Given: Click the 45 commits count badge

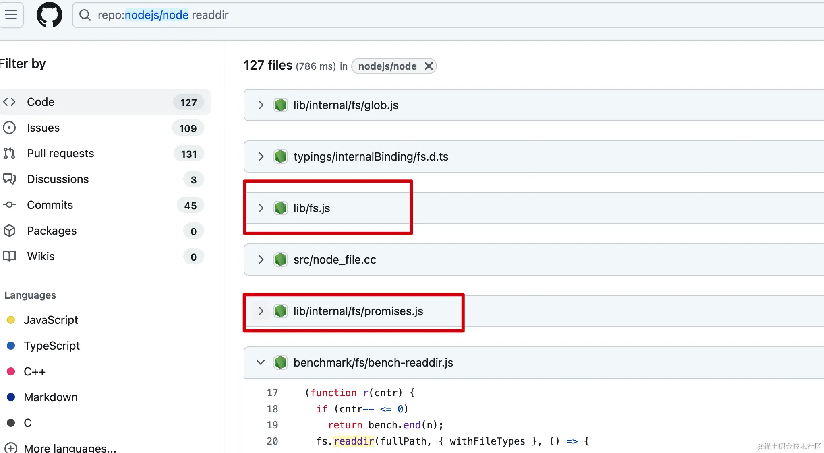Looking at the screenshot, I should pos(190,206).
